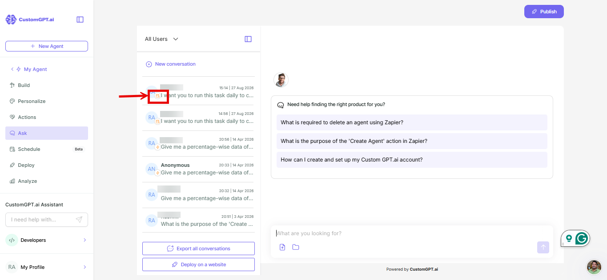Click the Analyze bar chart icon

point(12,181)
